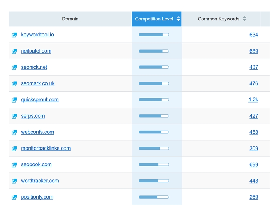
Task: Click external link icon beside wordtracker.com
Action: pyautogui.click(x=14, y=181)
